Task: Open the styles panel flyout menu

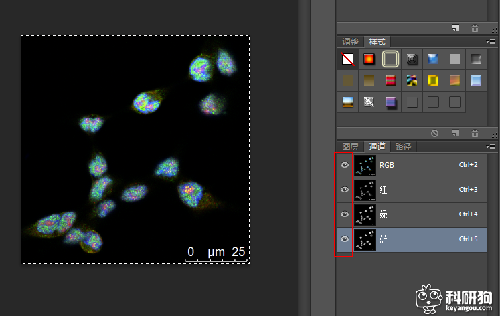Action: 491,41
